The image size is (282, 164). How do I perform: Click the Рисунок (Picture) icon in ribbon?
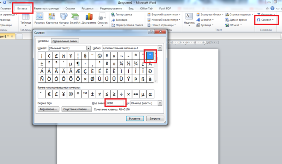pyautogui.click(x=39, y=19)
